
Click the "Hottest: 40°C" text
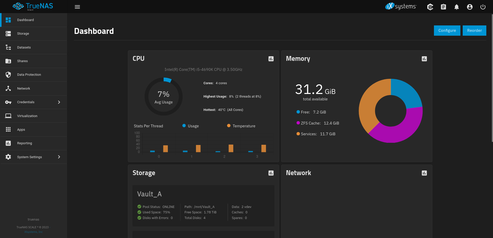pyautogui.click(x=214, y=110)
